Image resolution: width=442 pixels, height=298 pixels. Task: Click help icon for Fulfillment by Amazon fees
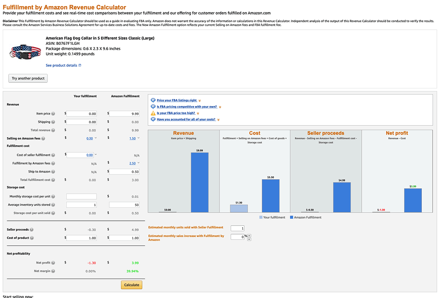(53, 163)
